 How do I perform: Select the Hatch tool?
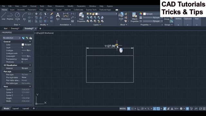click(30, 21)
